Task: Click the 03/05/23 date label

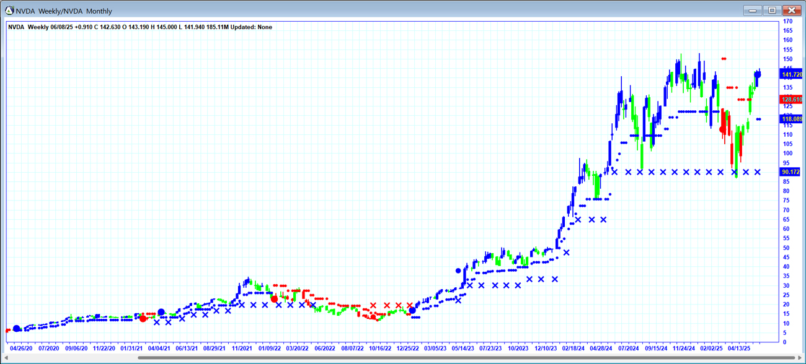Action: [435, 349]
